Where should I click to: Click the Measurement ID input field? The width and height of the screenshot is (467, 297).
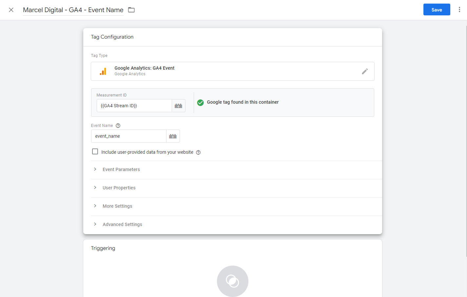tap(134, 106)
